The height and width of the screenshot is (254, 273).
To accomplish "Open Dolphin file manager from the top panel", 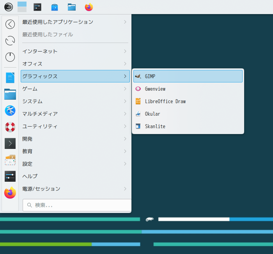I will (x=71, y=7).
